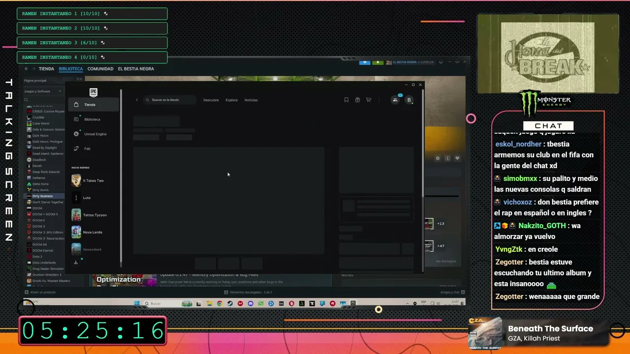Open Steam game settings gear icon

[438, 158]
